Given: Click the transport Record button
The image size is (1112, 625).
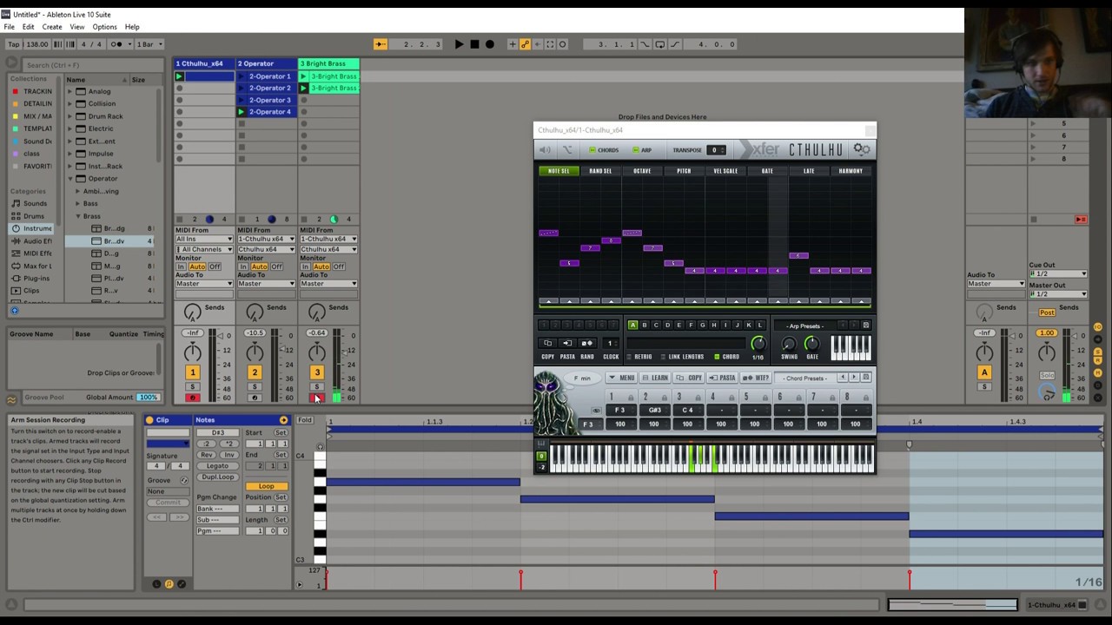Looking at the screenshot, I should [x=490, y=44].
